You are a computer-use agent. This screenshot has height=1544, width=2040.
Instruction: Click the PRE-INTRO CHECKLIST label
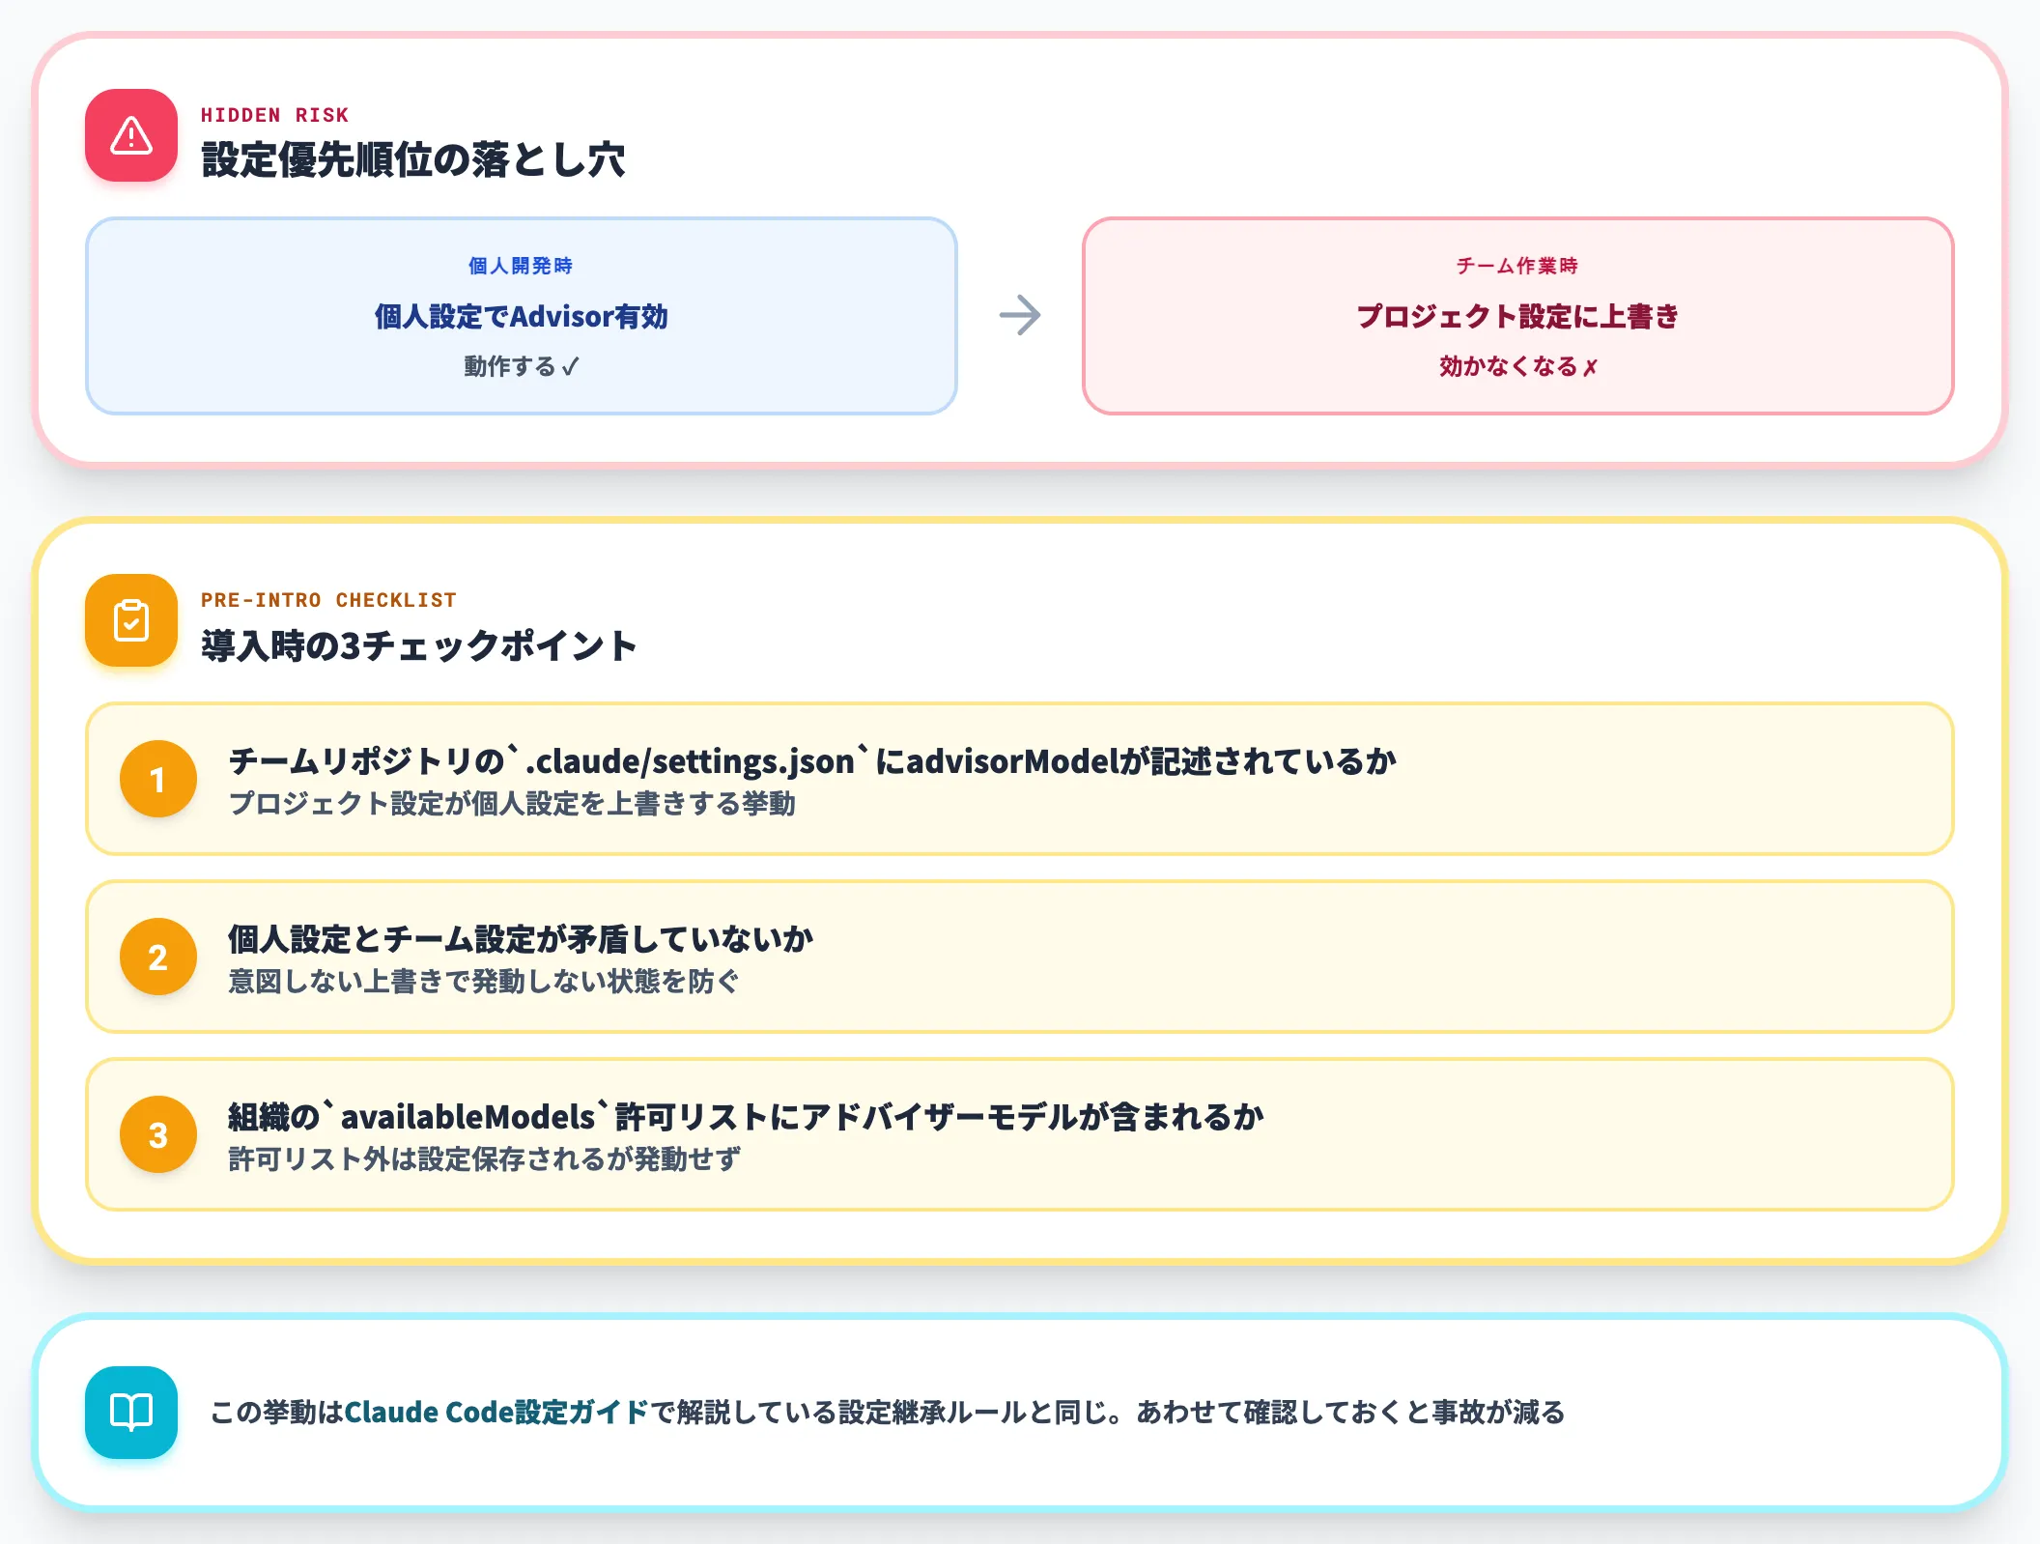point(328,600)
